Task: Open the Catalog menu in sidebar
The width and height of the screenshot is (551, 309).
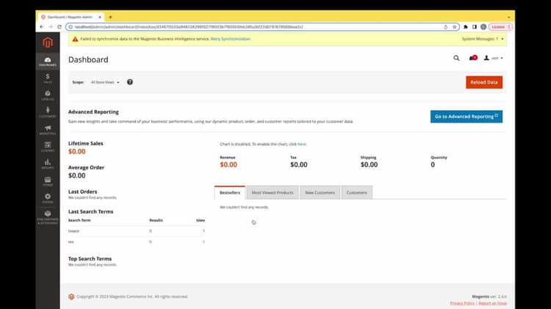Action: tap(48, 95)
